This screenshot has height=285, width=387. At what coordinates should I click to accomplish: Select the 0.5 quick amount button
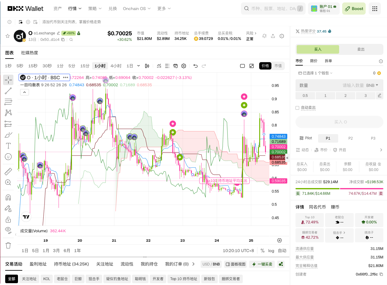pos(305,96)
